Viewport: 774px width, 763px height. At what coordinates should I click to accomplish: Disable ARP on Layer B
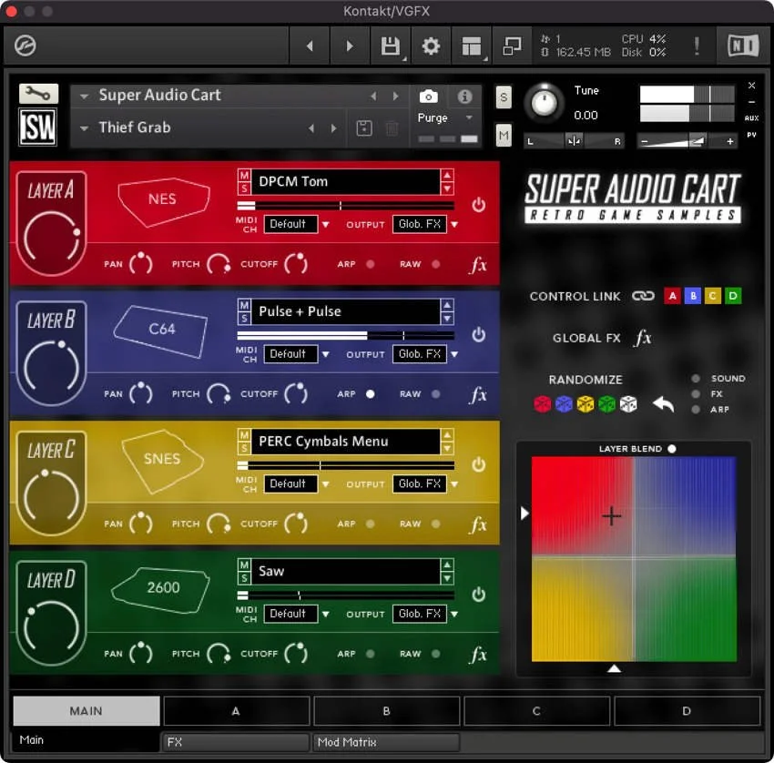tap(371, 394)
